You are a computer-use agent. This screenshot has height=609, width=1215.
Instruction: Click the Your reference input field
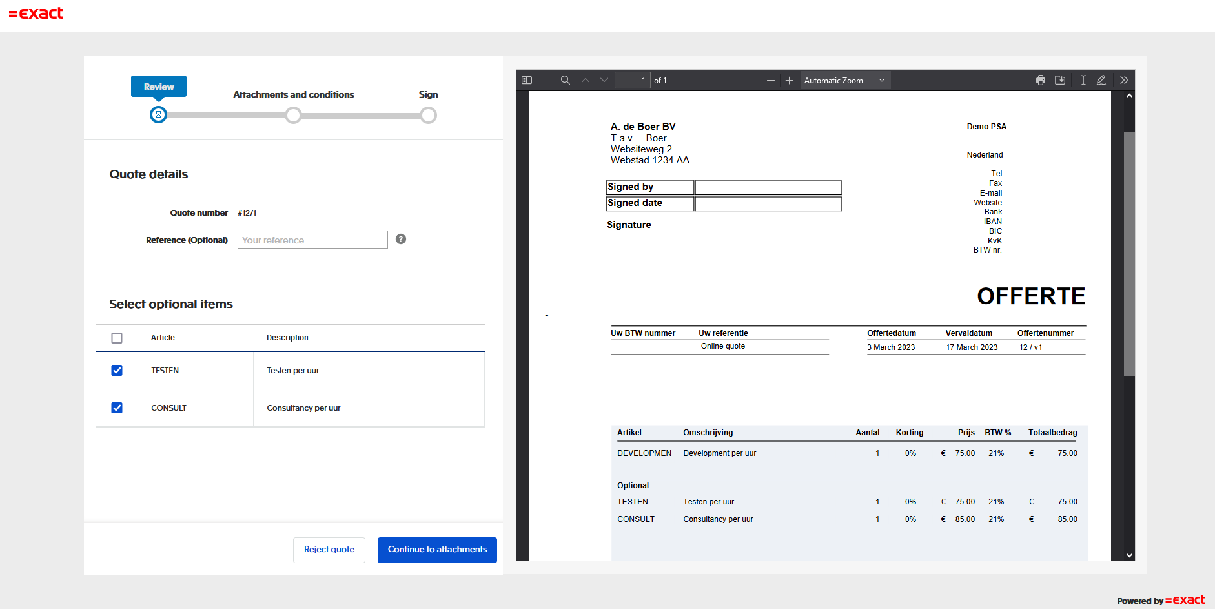pyautogui.click(x=312, y=240)
